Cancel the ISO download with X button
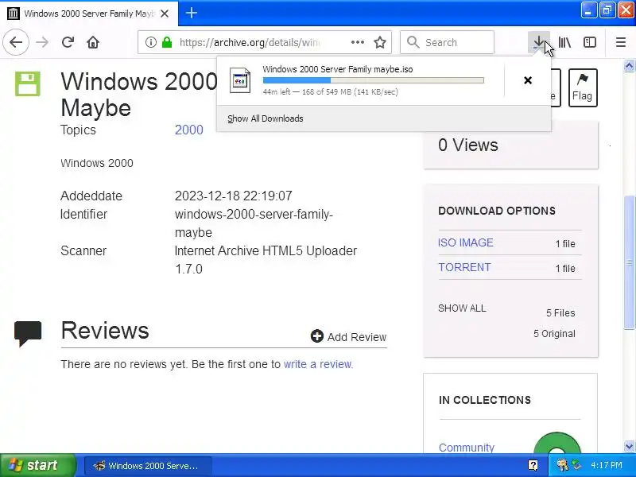636x477 pixels. click(528, 80)
